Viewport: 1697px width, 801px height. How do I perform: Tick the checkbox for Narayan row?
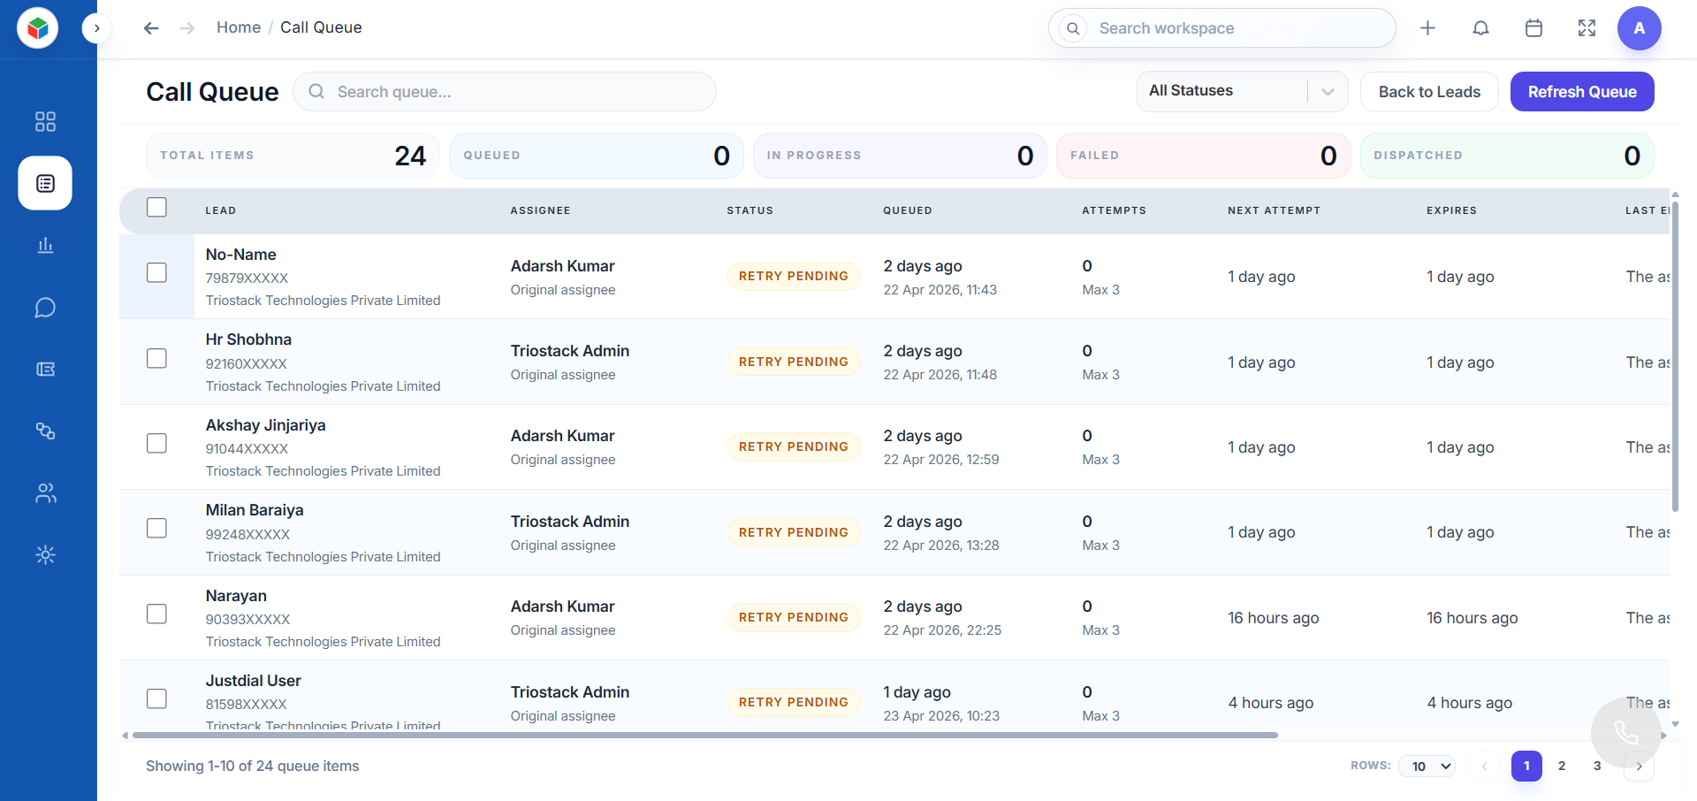click(x=156, y=614)
